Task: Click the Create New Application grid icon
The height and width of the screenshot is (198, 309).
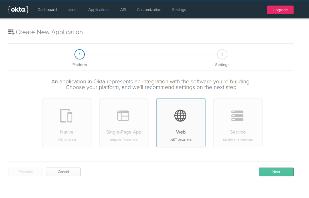Action: coord(11,32)
